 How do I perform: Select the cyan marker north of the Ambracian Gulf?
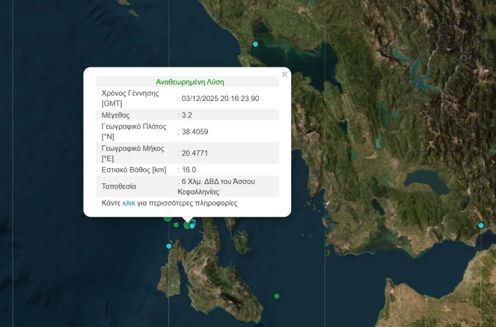tap(255, 44)
